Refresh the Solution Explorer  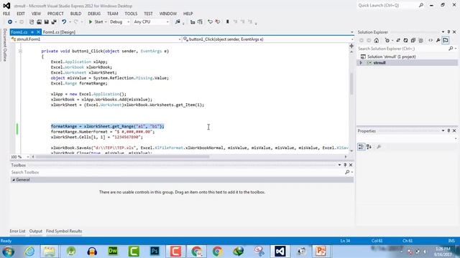pos(405,40)
